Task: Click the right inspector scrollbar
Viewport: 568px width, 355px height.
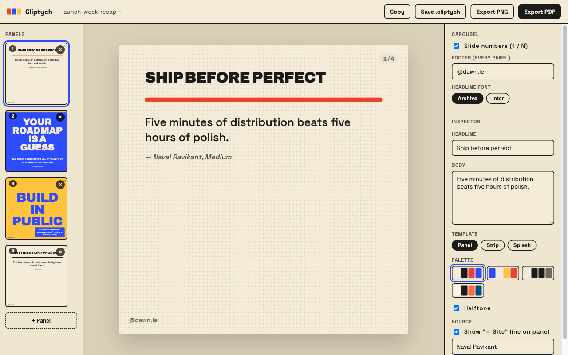Action: tap(565, 182)
